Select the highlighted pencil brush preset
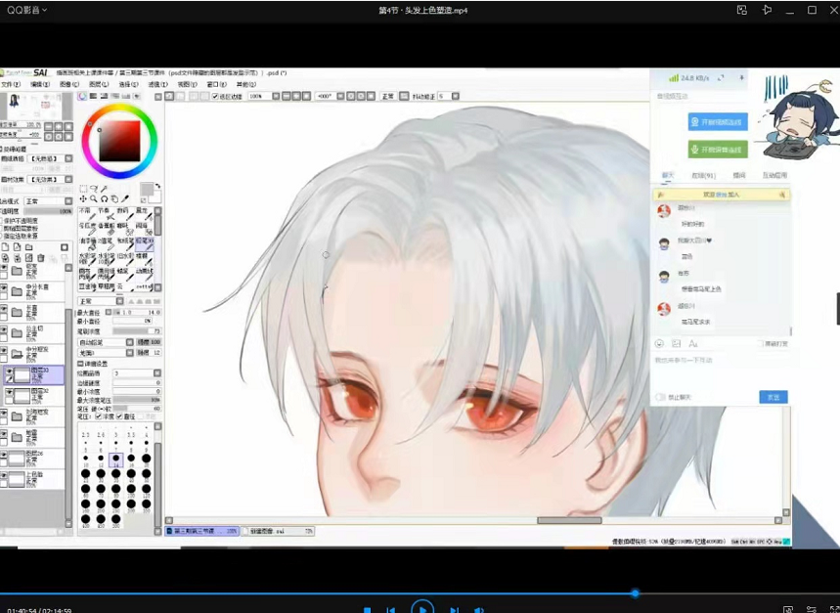 point(145,244)
